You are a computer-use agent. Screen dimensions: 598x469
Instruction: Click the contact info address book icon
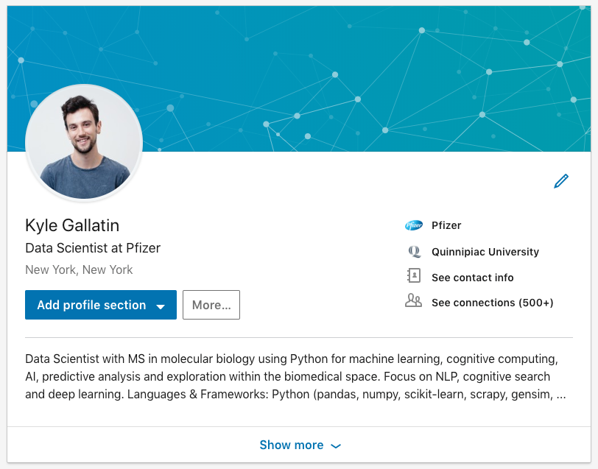tap(414, 275)
